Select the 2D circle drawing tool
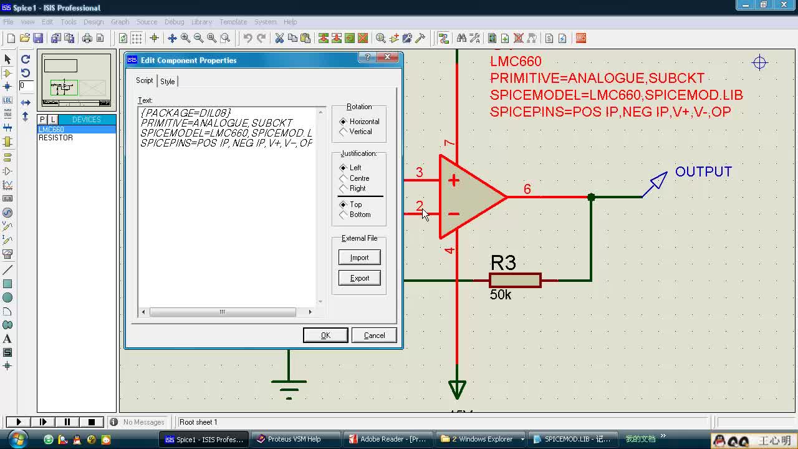Image resolution: width=798 pixels, height=449 pixels. [x=7, y=297]
